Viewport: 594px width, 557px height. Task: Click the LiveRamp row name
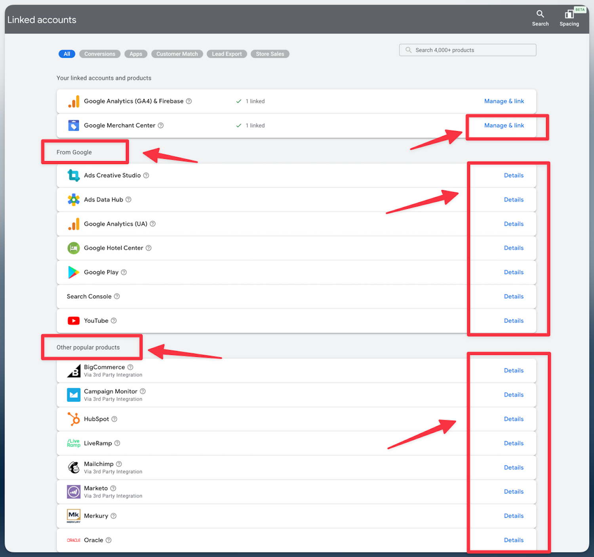(98, 443)
